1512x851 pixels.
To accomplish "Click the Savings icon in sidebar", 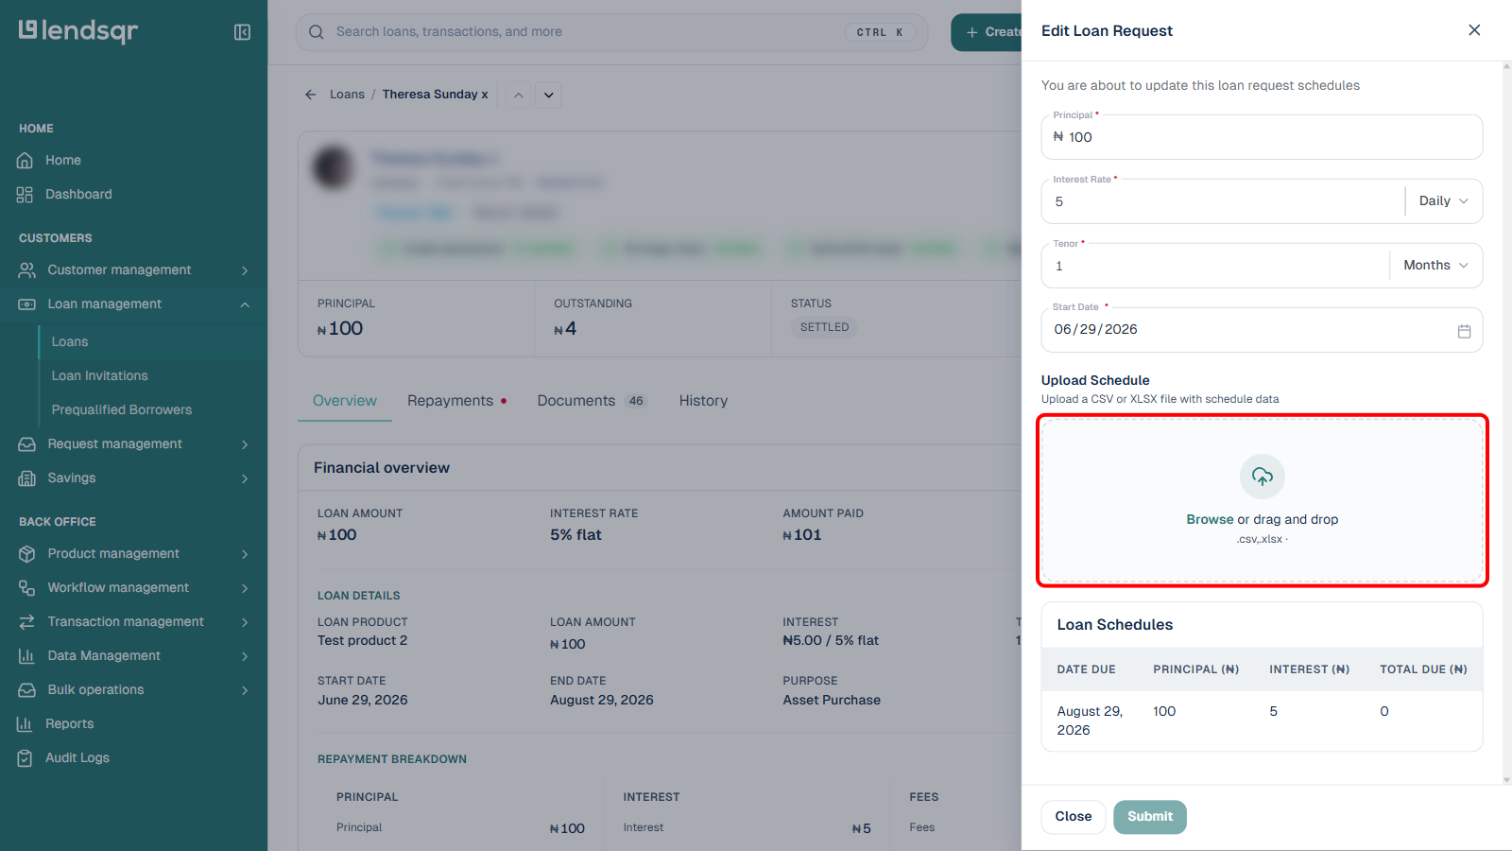I will pyautogui.click(x=27, y=478).
